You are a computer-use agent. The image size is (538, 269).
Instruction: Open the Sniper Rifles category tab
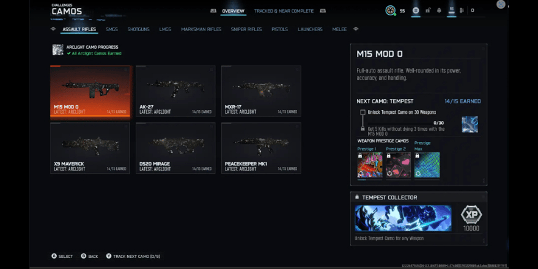tap(246, 29)
